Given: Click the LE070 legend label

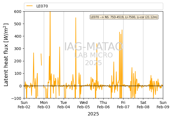Looking at the screenshot, I should 42,6.
